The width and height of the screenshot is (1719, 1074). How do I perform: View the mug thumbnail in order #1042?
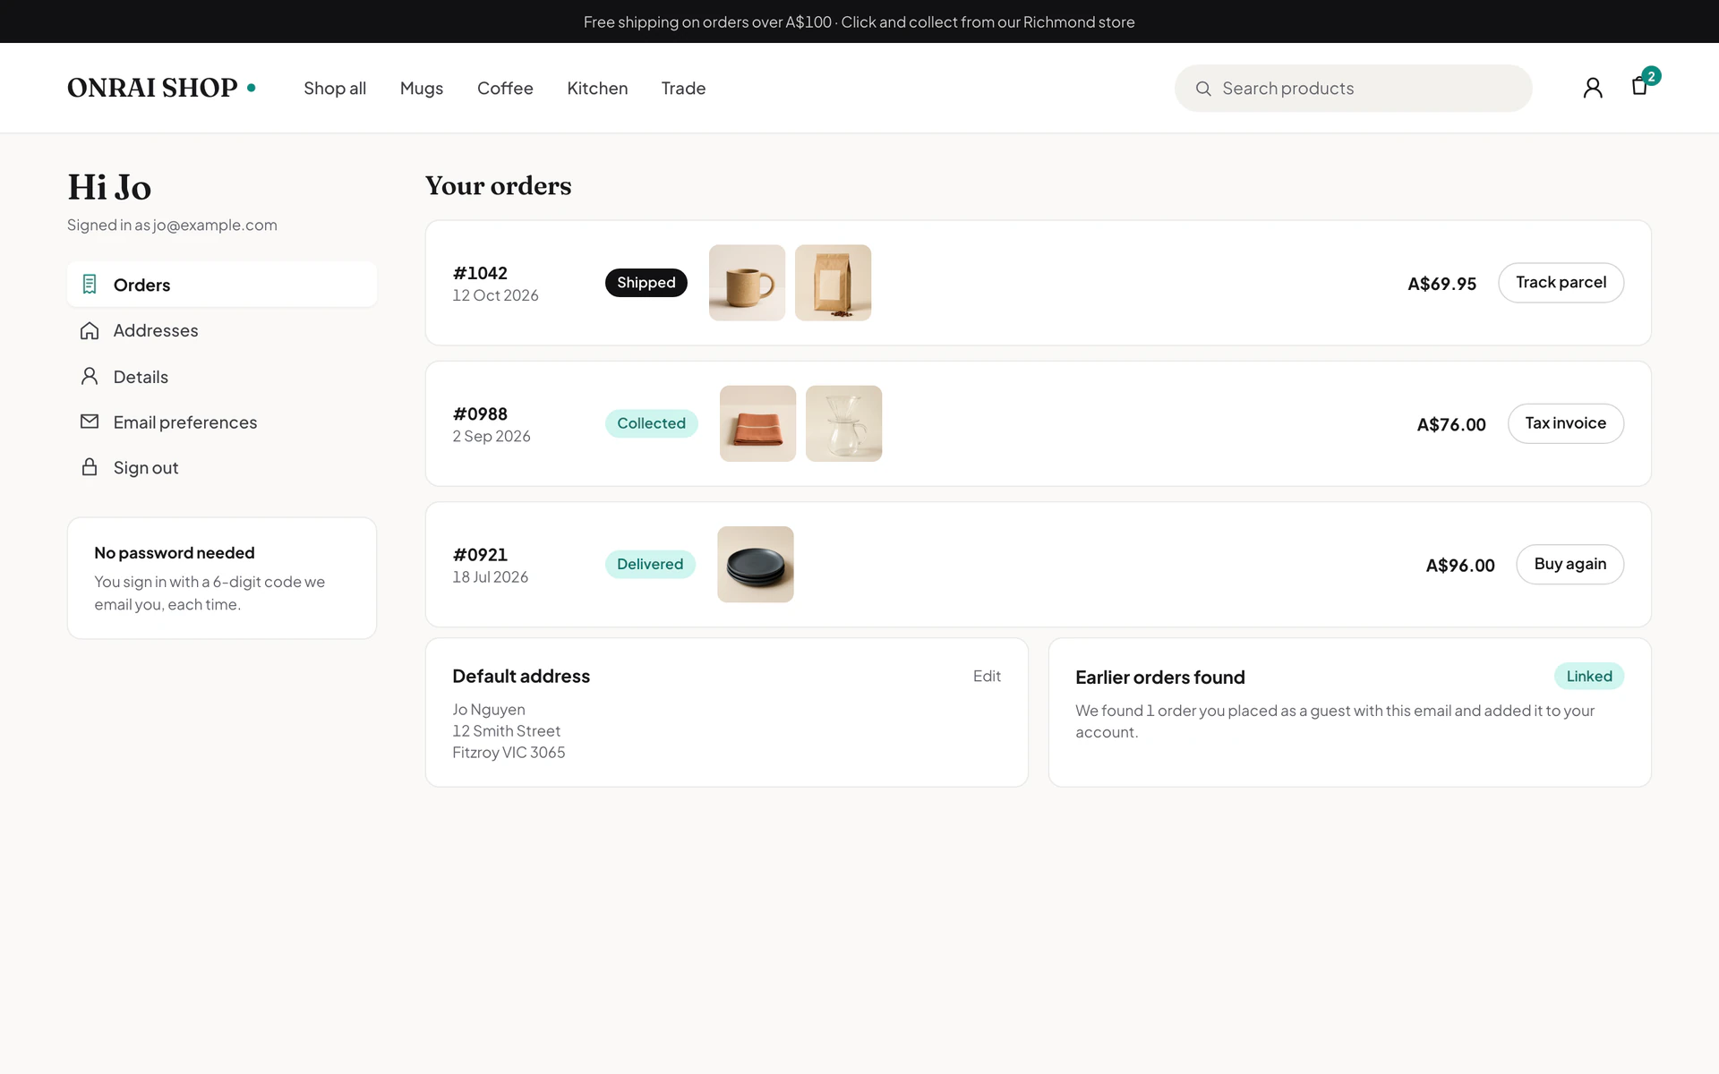(x=747, y=283)
